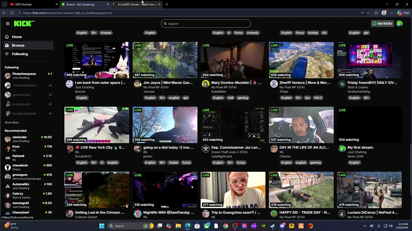This screenshot has width=412, height=231.
Task: Open a new browser tab with plus icon
Action: pos(167,4)
